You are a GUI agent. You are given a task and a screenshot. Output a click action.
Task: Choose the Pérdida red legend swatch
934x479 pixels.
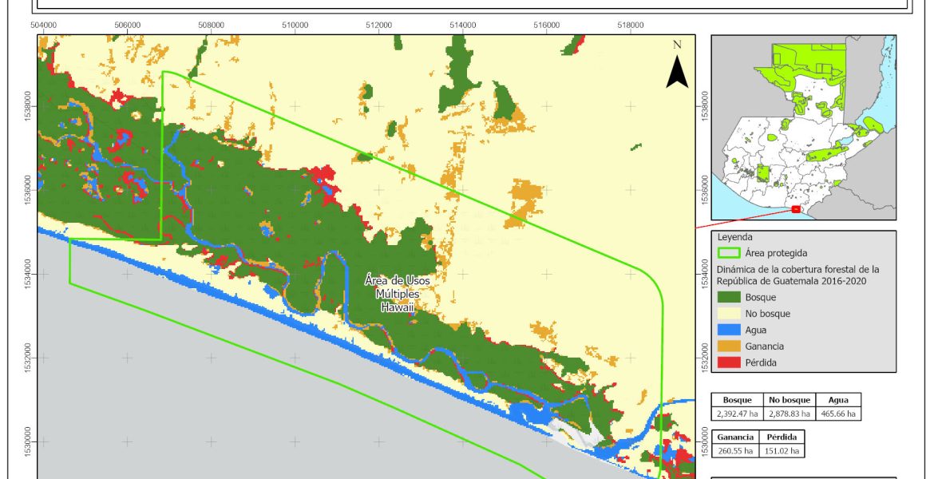coord(731,362)
